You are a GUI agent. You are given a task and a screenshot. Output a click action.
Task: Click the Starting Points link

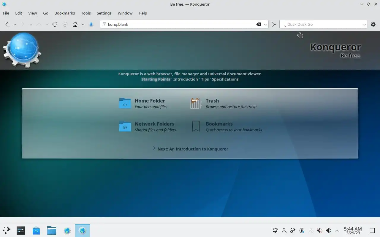(x=156, y=79)
